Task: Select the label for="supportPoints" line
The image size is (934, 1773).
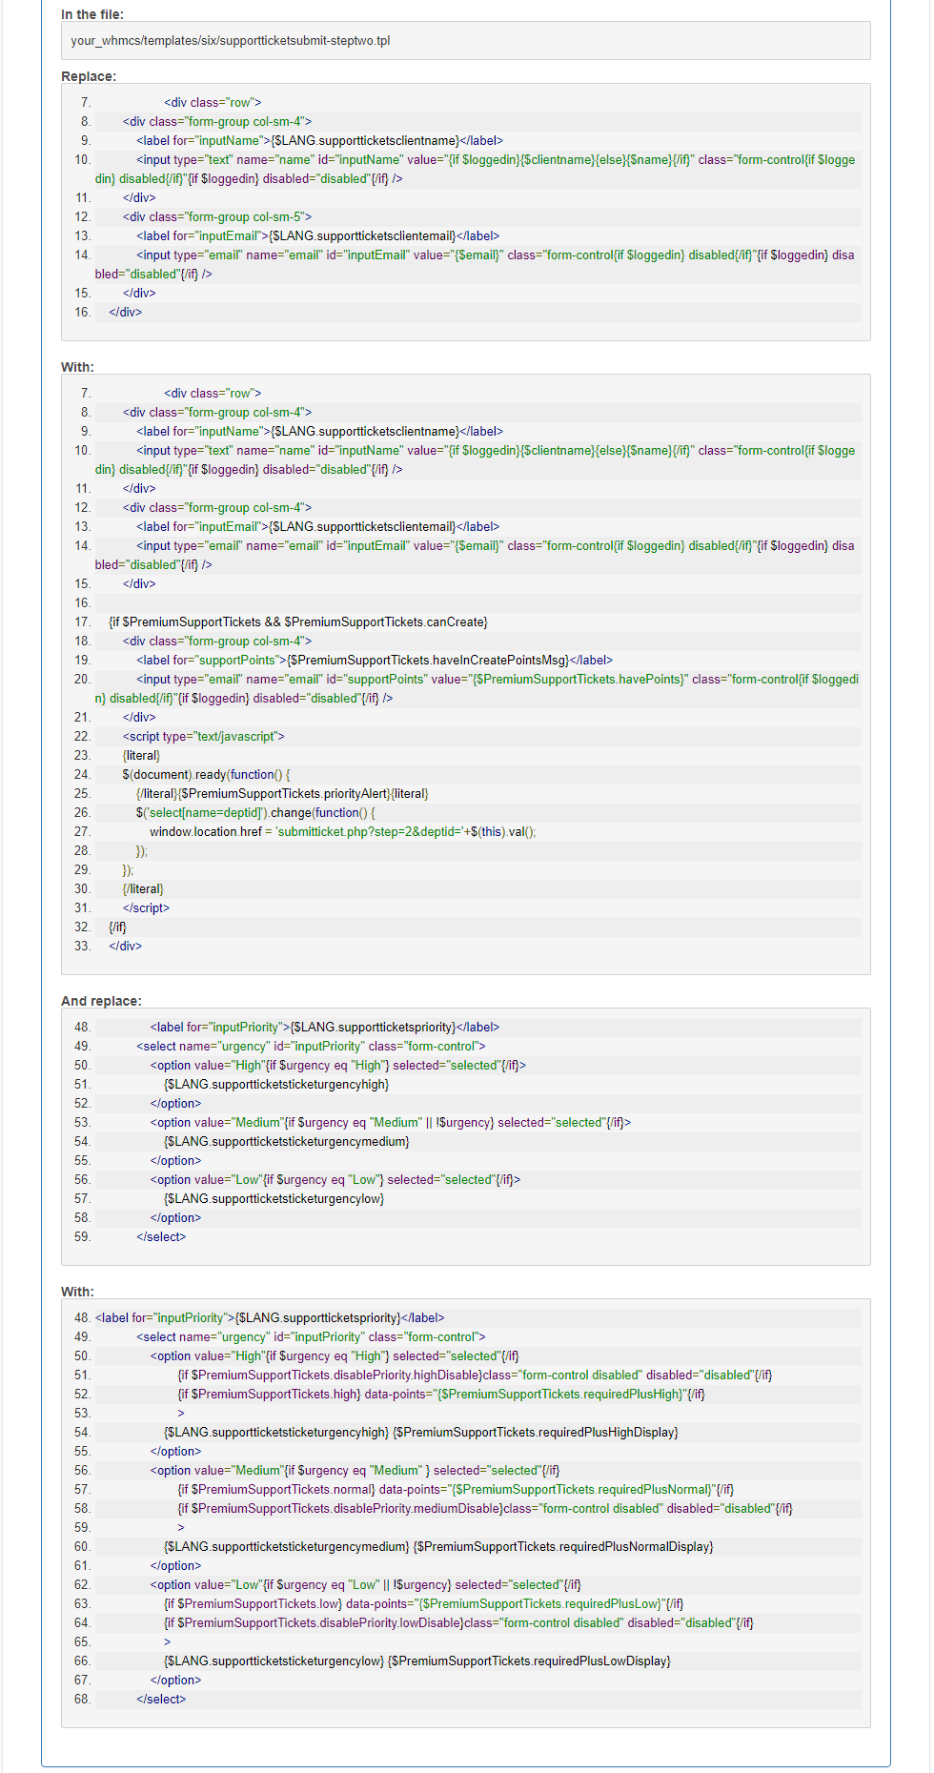Action: point(375,660)
